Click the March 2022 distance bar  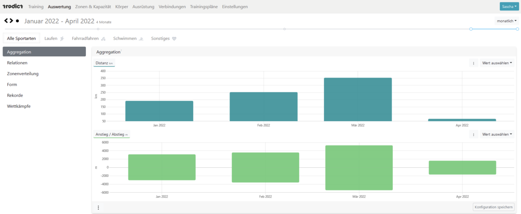(x=358, y=99)
